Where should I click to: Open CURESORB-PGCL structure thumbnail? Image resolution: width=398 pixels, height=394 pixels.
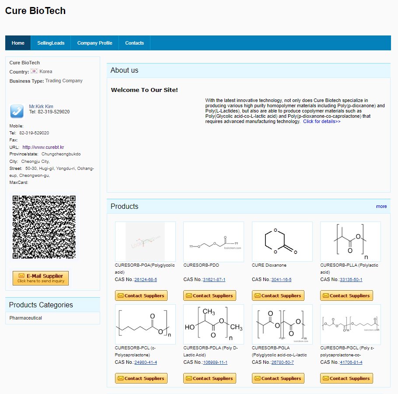pyautogui.click(x=350, y=324)
